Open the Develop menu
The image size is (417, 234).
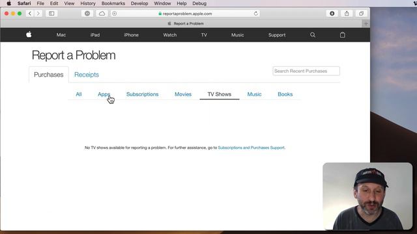click(x=139, y=3)
